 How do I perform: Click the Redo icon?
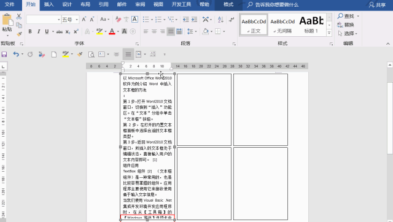click(x=30, y=55)
